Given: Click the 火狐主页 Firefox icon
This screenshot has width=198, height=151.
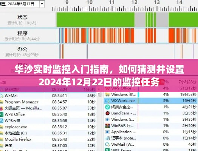Looking at the screenshot, I should click(2, 108).
